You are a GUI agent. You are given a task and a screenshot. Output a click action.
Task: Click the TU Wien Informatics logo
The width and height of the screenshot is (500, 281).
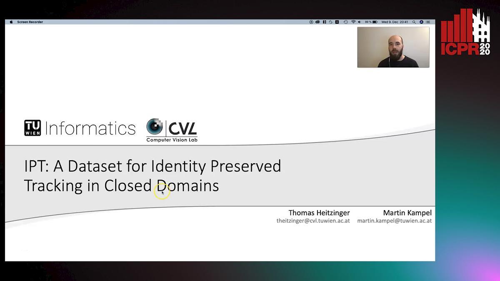80,128
